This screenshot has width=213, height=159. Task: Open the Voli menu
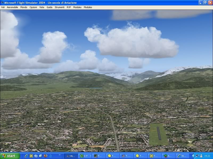[x=3, y=7]
